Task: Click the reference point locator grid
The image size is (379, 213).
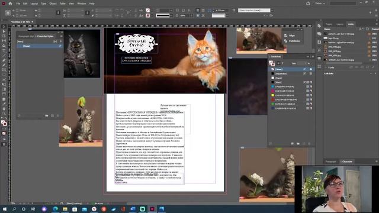Action: (8, 13)
